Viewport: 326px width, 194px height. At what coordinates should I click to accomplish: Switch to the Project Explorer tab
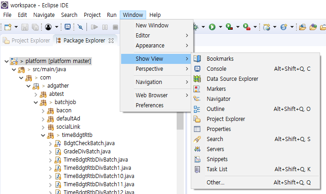[x=26, y=41]
